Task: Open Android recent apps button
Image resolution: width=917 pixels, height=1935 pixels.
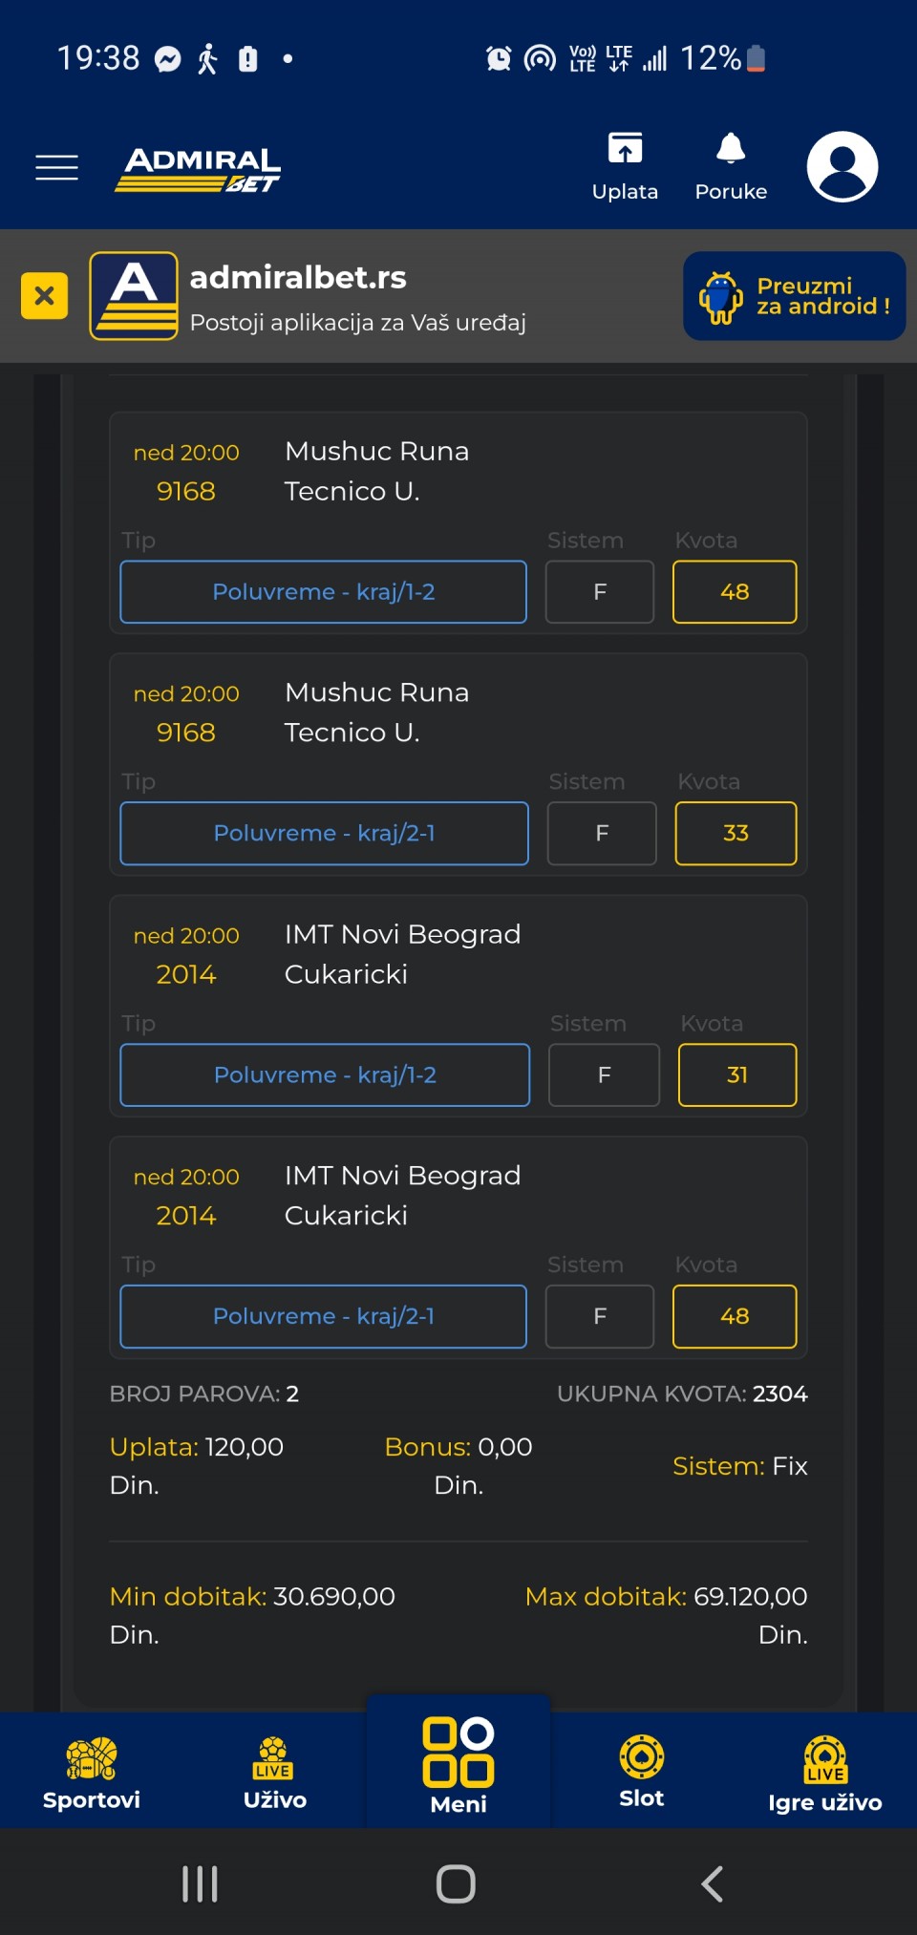Action: [200, 1883]
